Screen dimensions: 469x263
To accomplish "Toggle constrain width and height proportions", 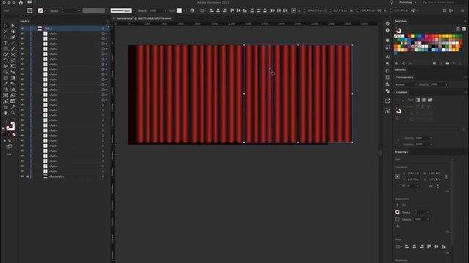I will tap(446, 177).
